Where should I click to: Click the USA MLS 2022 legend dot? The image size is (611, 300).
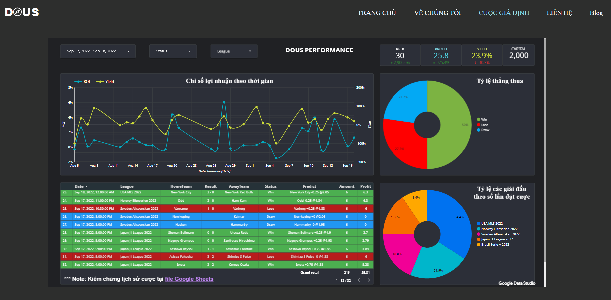pyautogui.click(x=479, y=223)
